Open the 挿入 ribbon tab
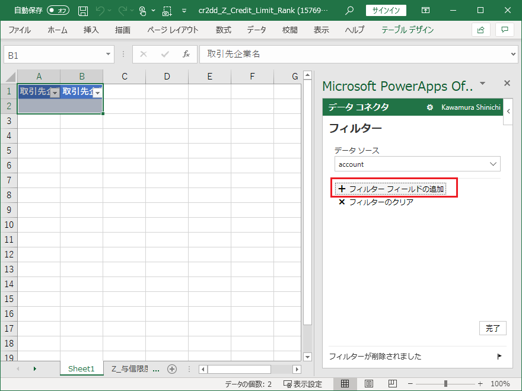522x391 pixels. click(x=91, y=30)
